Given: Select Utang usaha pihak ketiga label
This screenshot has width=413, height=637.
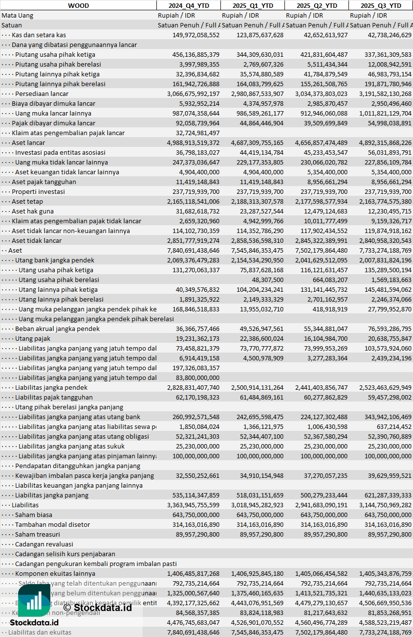Looking at the screenshot, I should [x=56, y=270].
